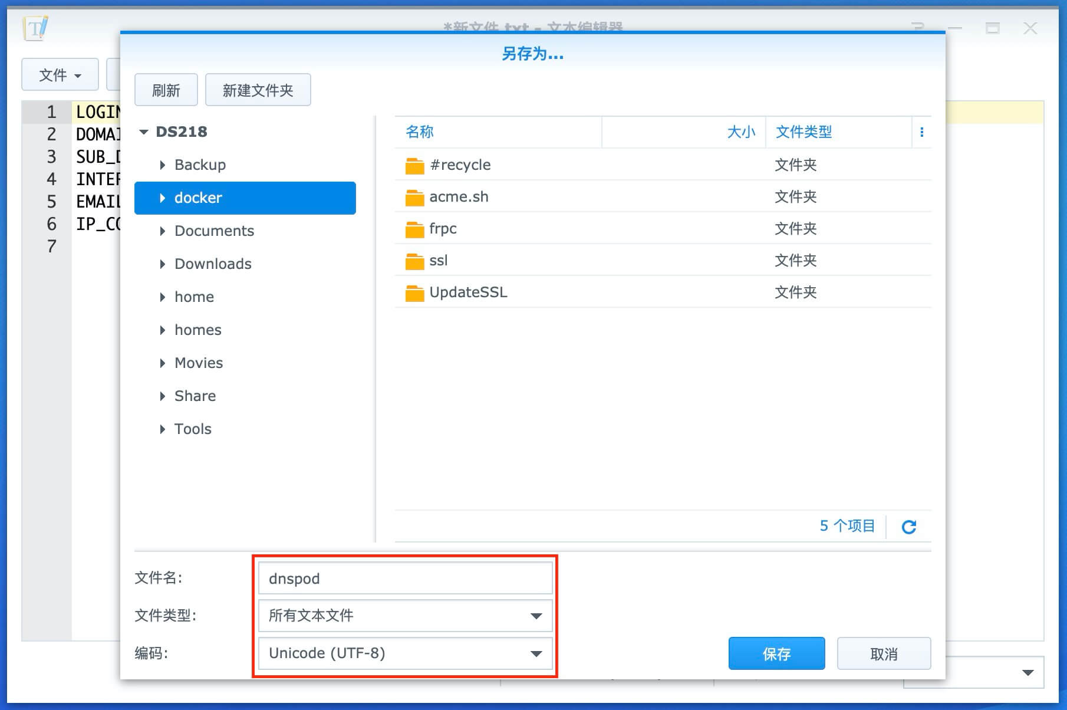Expand the Backup folder tree node
Screen dimensions: 1067x710
(163, 165)
